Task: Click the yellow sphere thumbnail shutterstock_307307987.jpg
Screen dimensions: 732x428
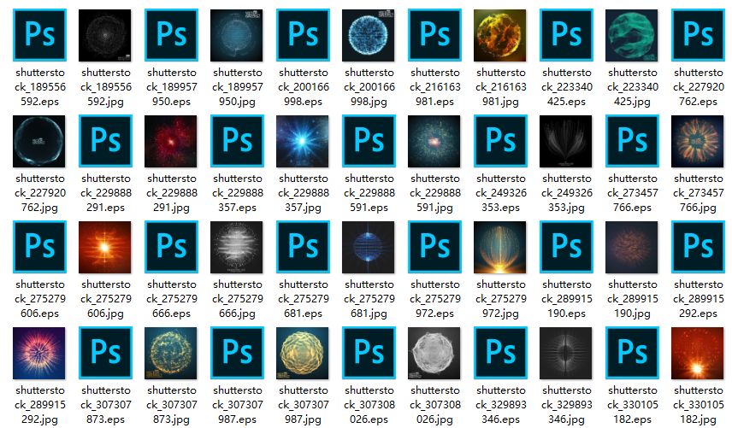Action: point(303,353)
